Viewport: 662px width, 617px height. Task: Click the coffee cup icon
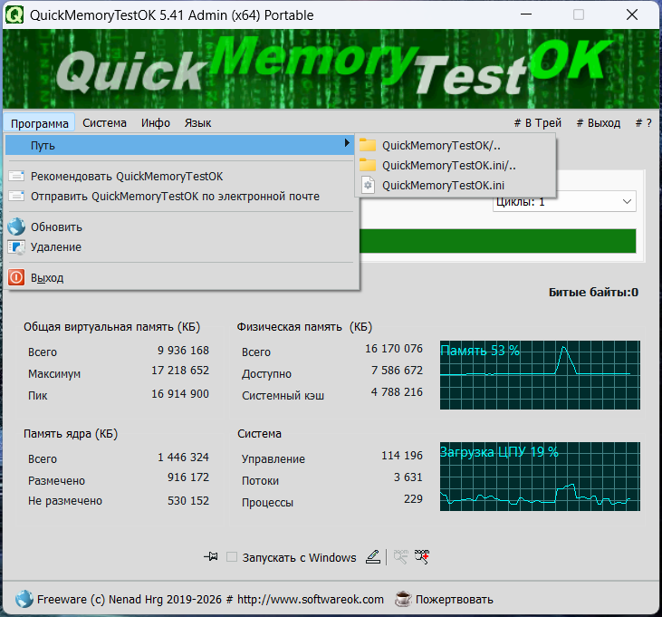[x=403, y=599]
